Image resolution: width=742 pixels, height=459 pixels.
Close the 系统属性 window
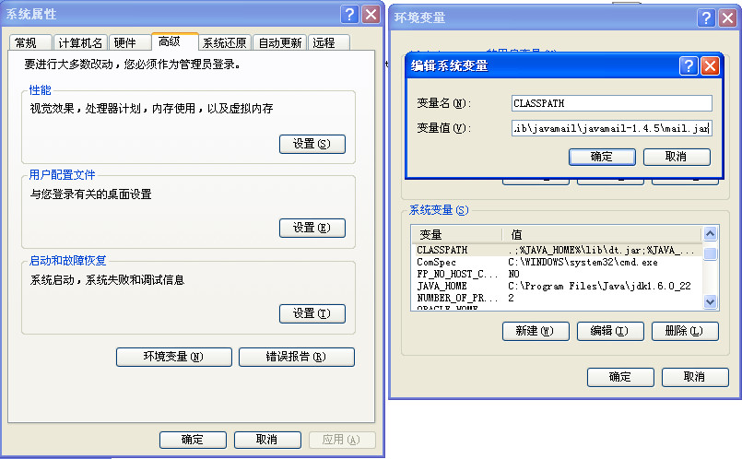371,14
